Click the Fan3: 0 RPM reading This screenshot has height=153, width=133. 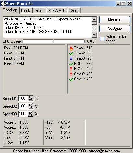coord(14,58)
